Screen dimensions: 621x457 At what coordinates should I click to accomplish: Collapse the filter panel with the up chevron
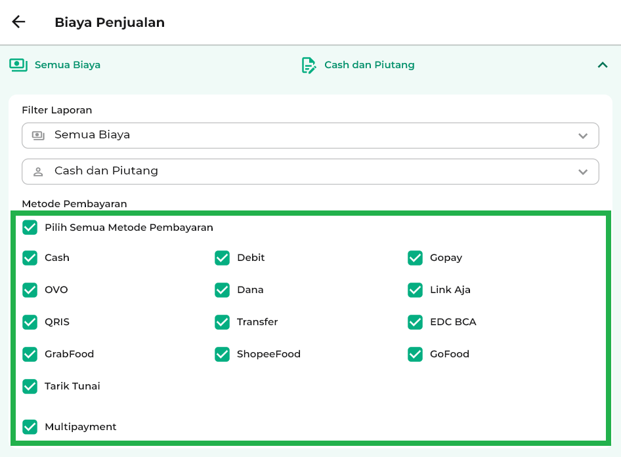(602, 65)
